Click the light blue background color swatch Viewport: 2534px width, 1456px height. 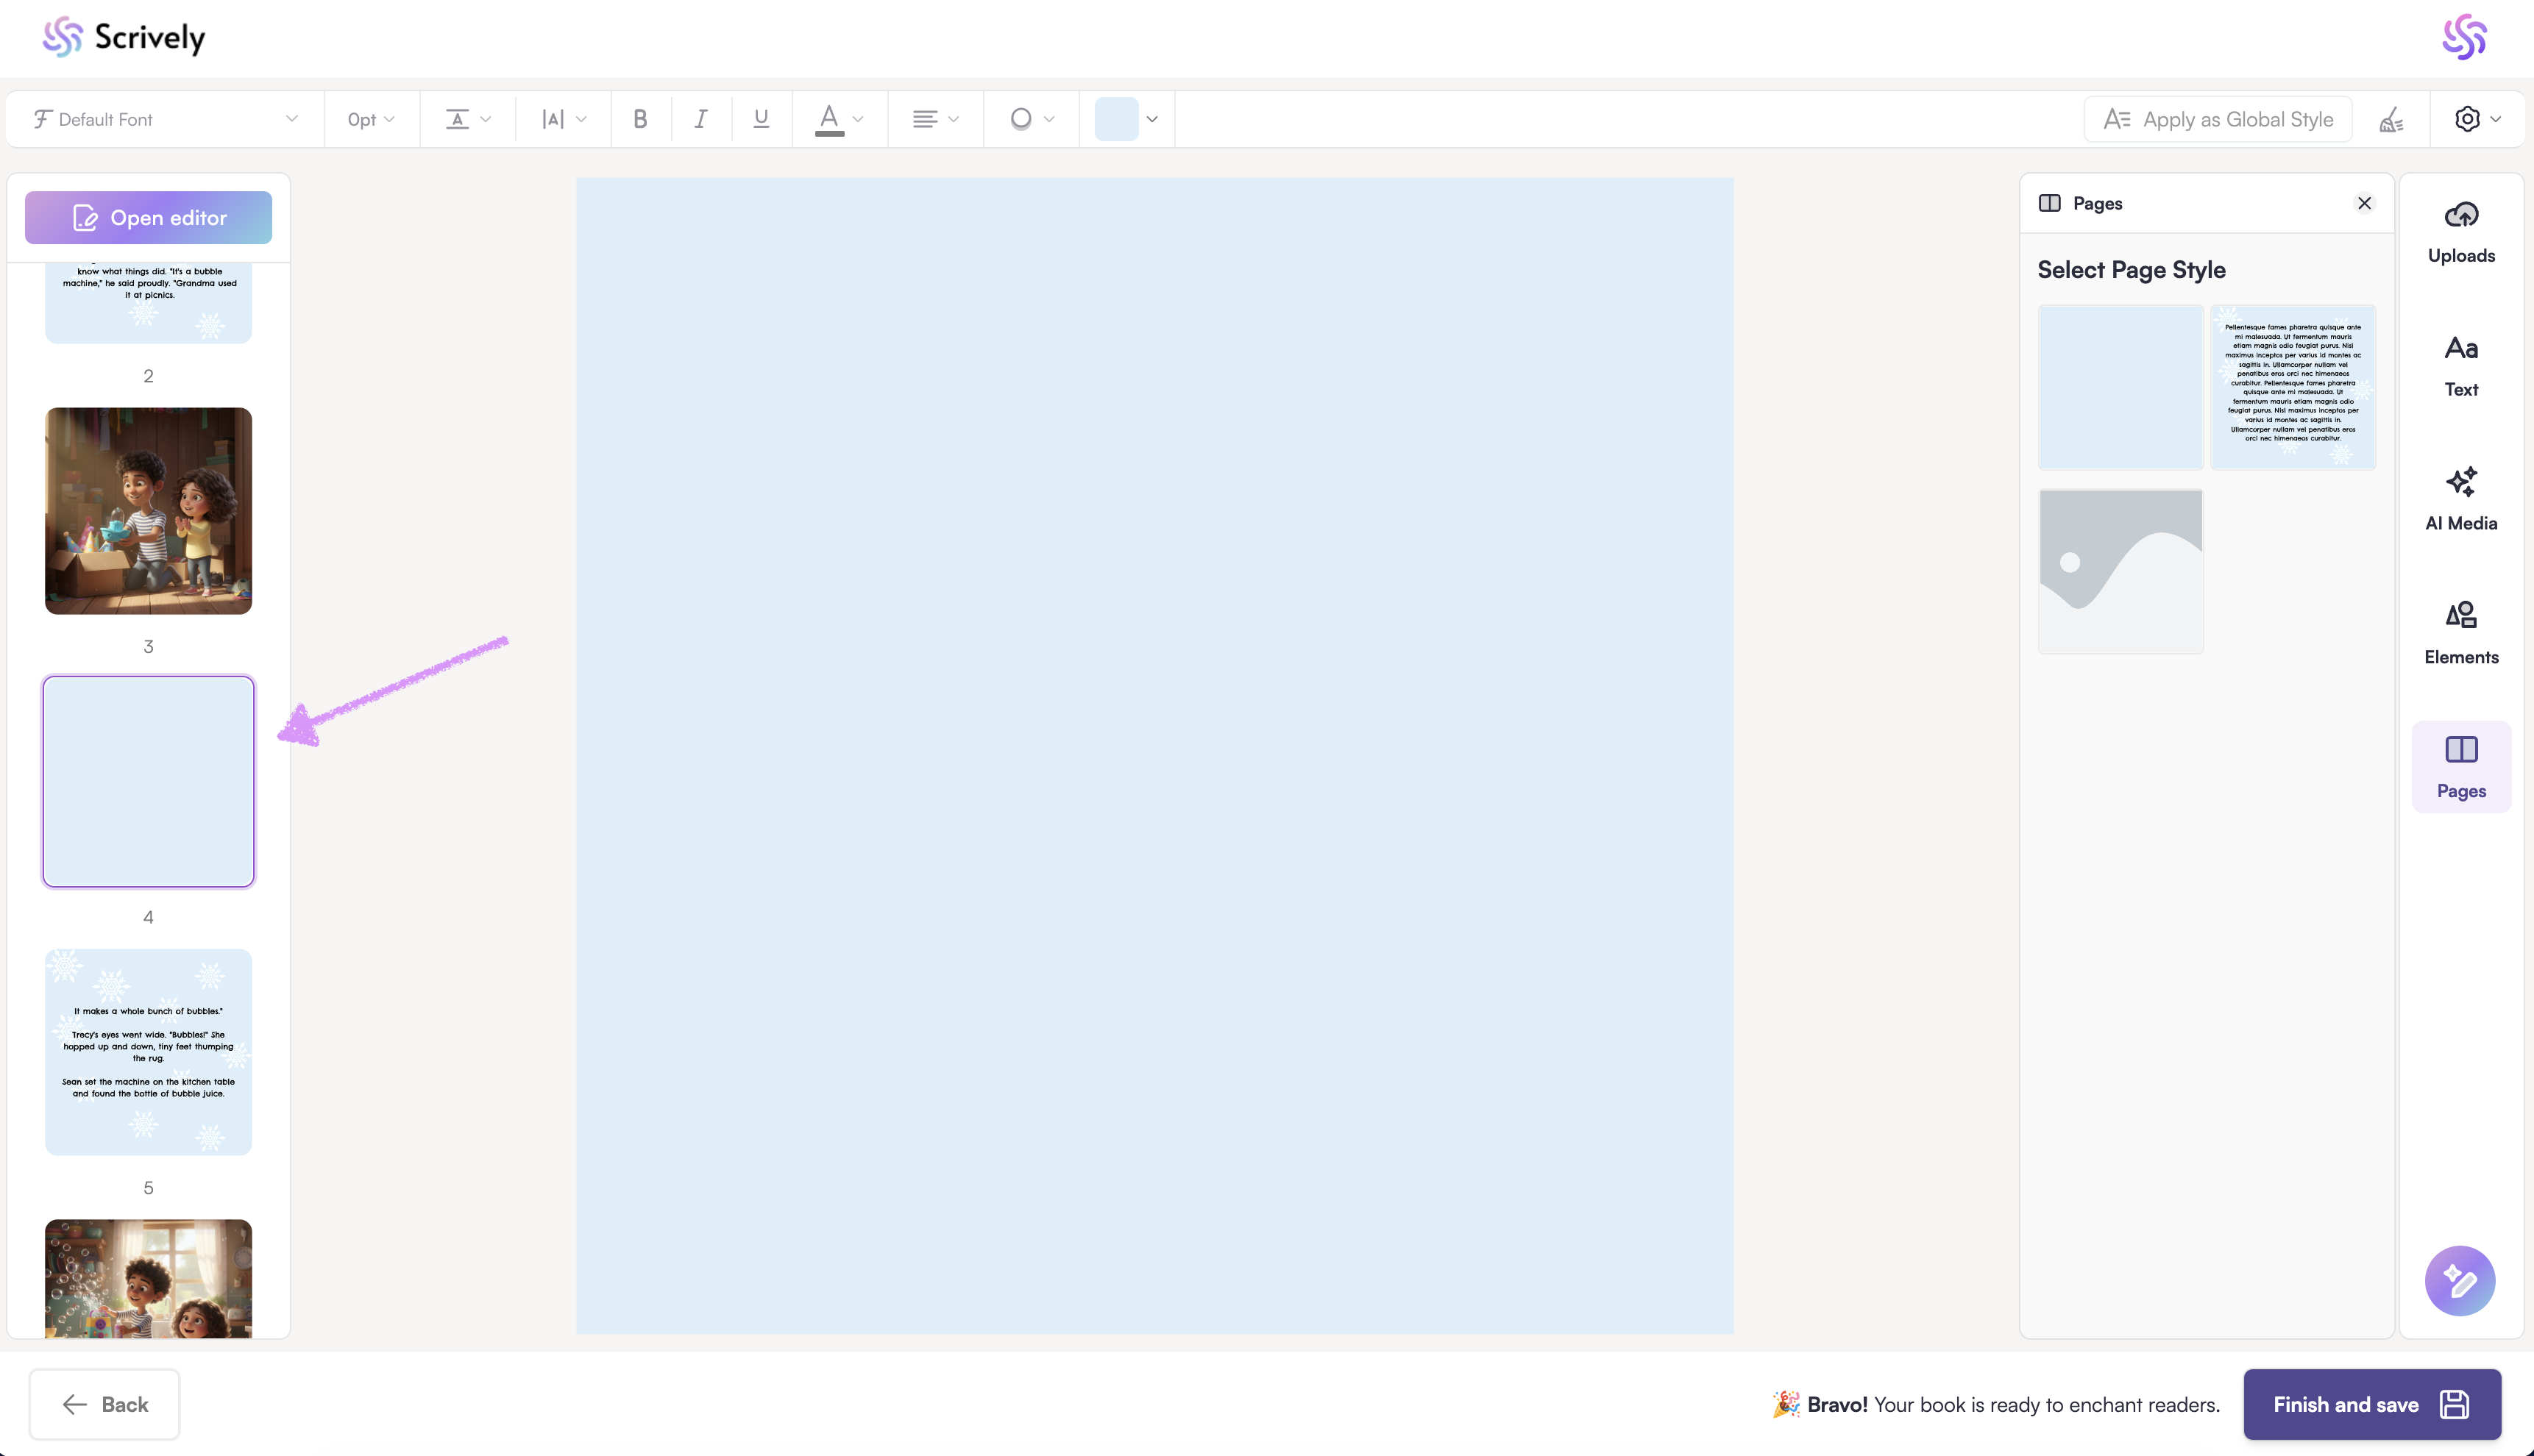pos(1116,119)
